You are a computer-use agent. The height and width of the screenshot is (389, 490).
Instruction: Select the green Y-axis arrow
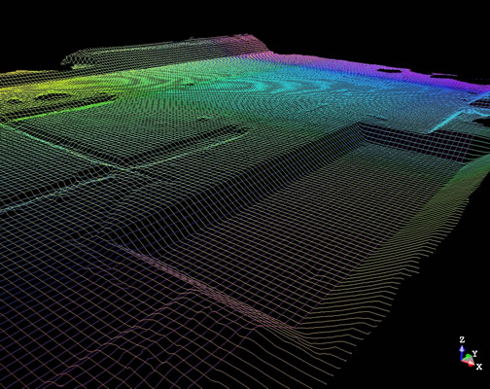[468, 358]
